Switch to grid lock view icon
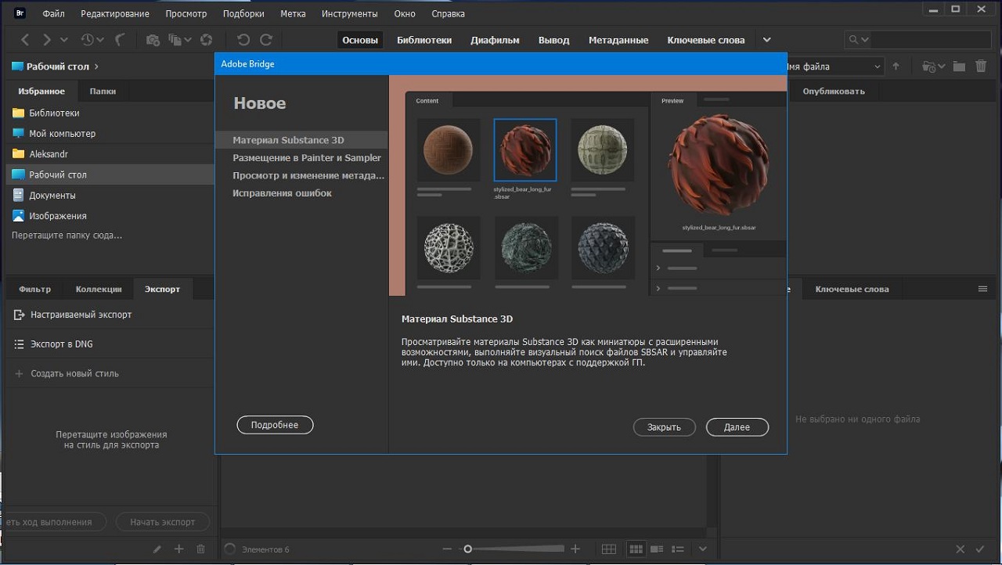Screen dimensions: 1002x565 [x=608, y=549]
